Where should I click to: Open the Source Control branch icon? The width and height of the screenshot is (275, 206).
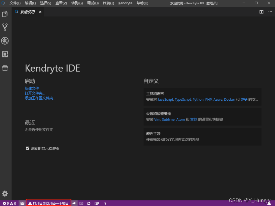click(5, 27)
